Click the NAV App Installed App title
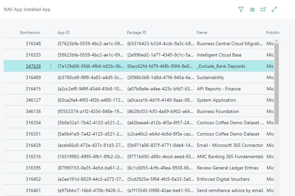This screenshot has height=196, width=295. [27, 9]
